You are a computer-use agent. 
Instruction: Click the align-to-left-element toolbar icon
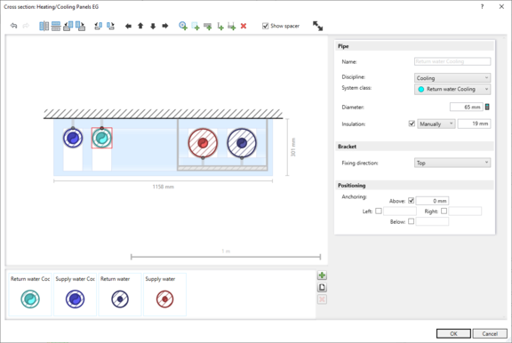pyautogui.click(x=68, y=26)
